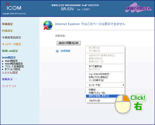The image size is (155, 125).
Task: Click the ICOM logo in the header
Action: coord(13,7)
